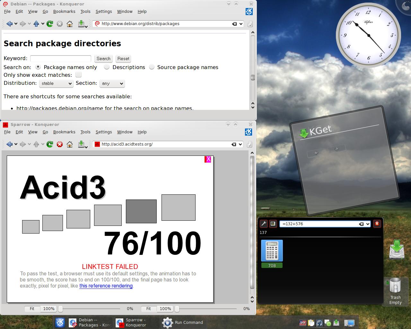Expand back history dropdown in Sparrow window
Screen dimensions: 411x329
(16, 144)
